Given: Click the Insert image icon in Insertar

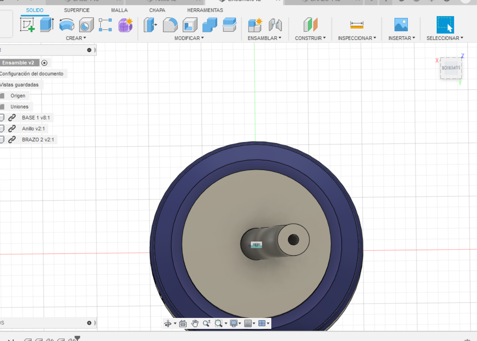Looking at the screenshot, I should tap(401, 25).
